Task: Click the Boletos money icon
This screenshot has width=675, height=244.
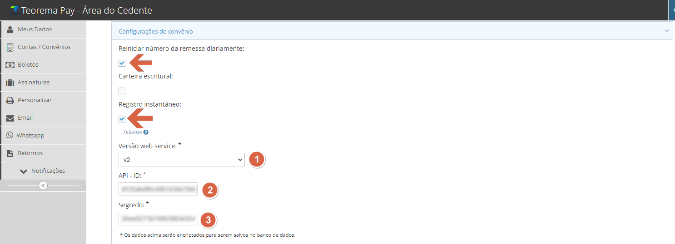Action: click(10, 65)
